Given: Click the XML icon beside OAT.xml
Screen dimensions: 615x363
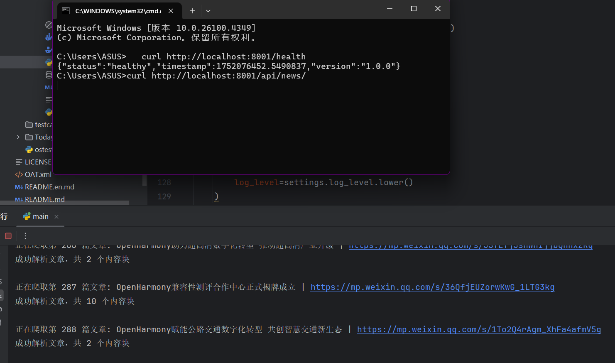Looking at the screenshot, I should click(x=19, y=174).
